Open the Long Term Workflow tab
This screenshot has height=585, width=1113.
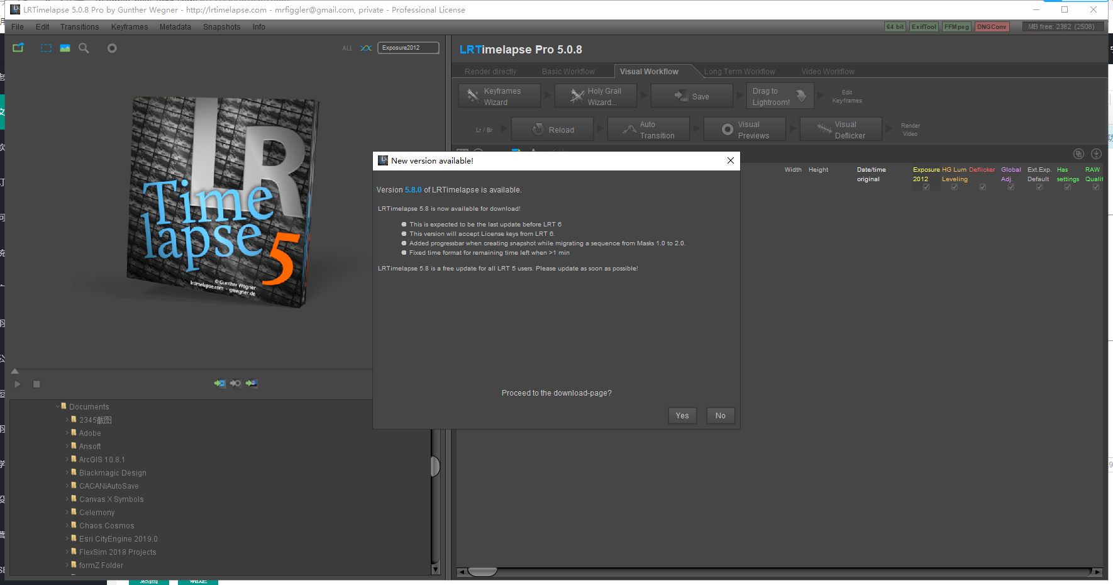tap(739, 72)
